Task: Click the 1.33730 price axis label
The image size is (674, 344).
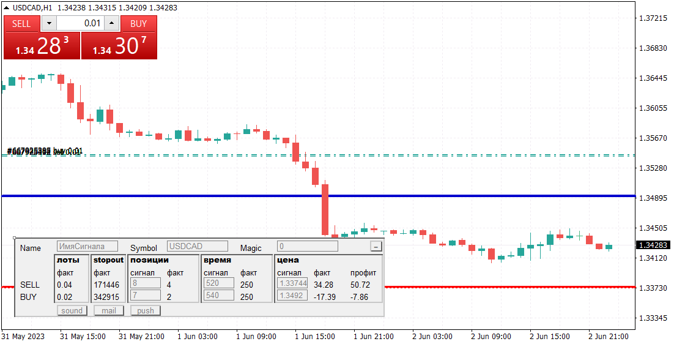Action: coord(653,288)
